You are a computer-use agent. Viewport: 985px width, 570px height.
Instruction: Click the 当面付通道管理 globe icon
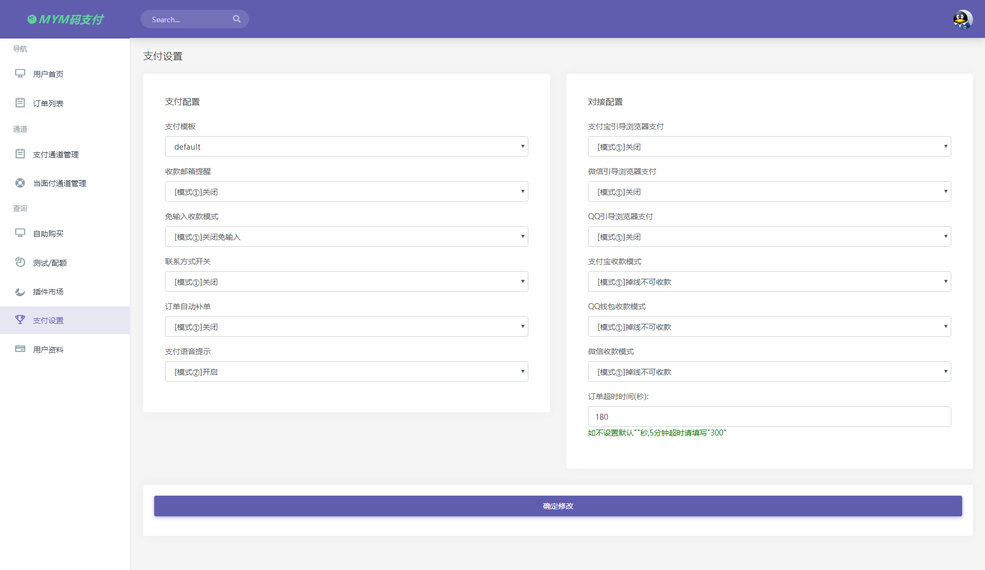pyautogui.click(x=20, y=183)
